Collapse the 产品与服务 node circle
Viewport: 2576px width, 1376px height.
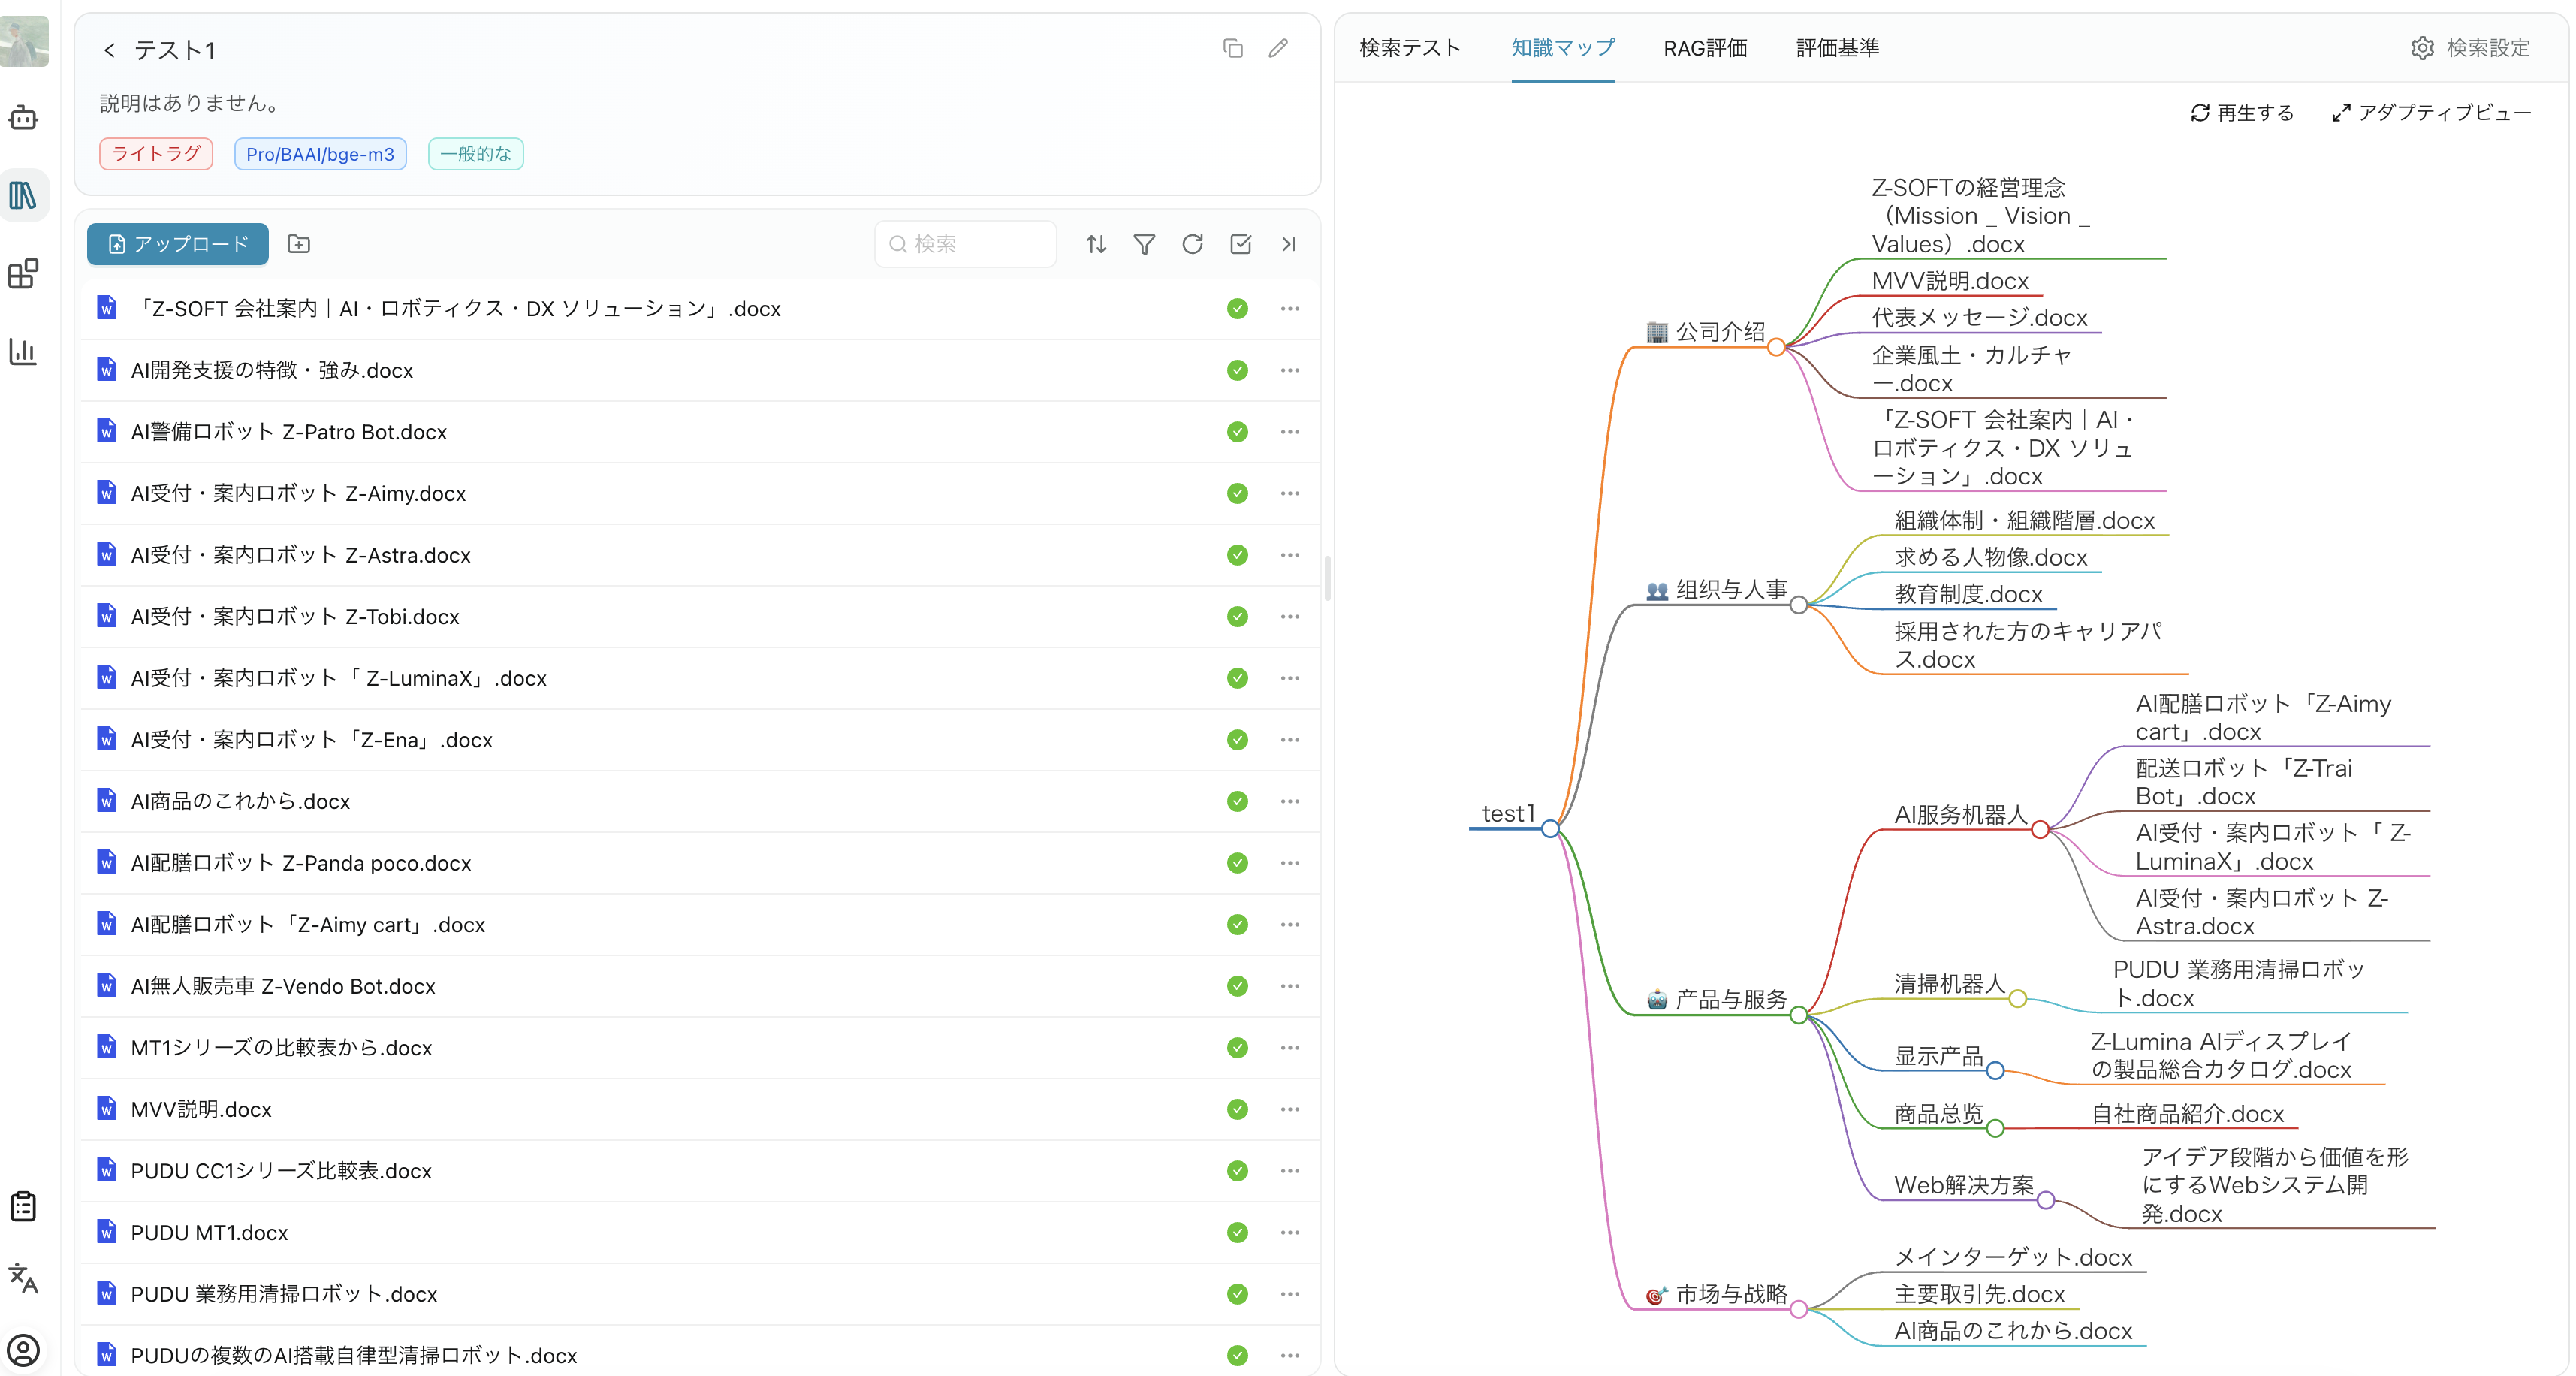point(1799,1015)
